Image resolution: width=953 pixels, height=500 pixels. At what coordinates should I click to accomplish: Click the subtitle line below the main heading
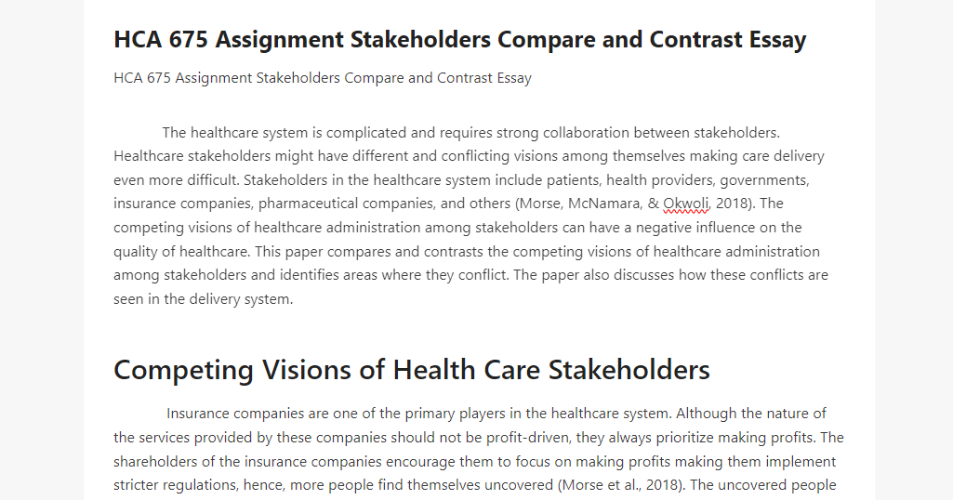click(x=322, y=78)
